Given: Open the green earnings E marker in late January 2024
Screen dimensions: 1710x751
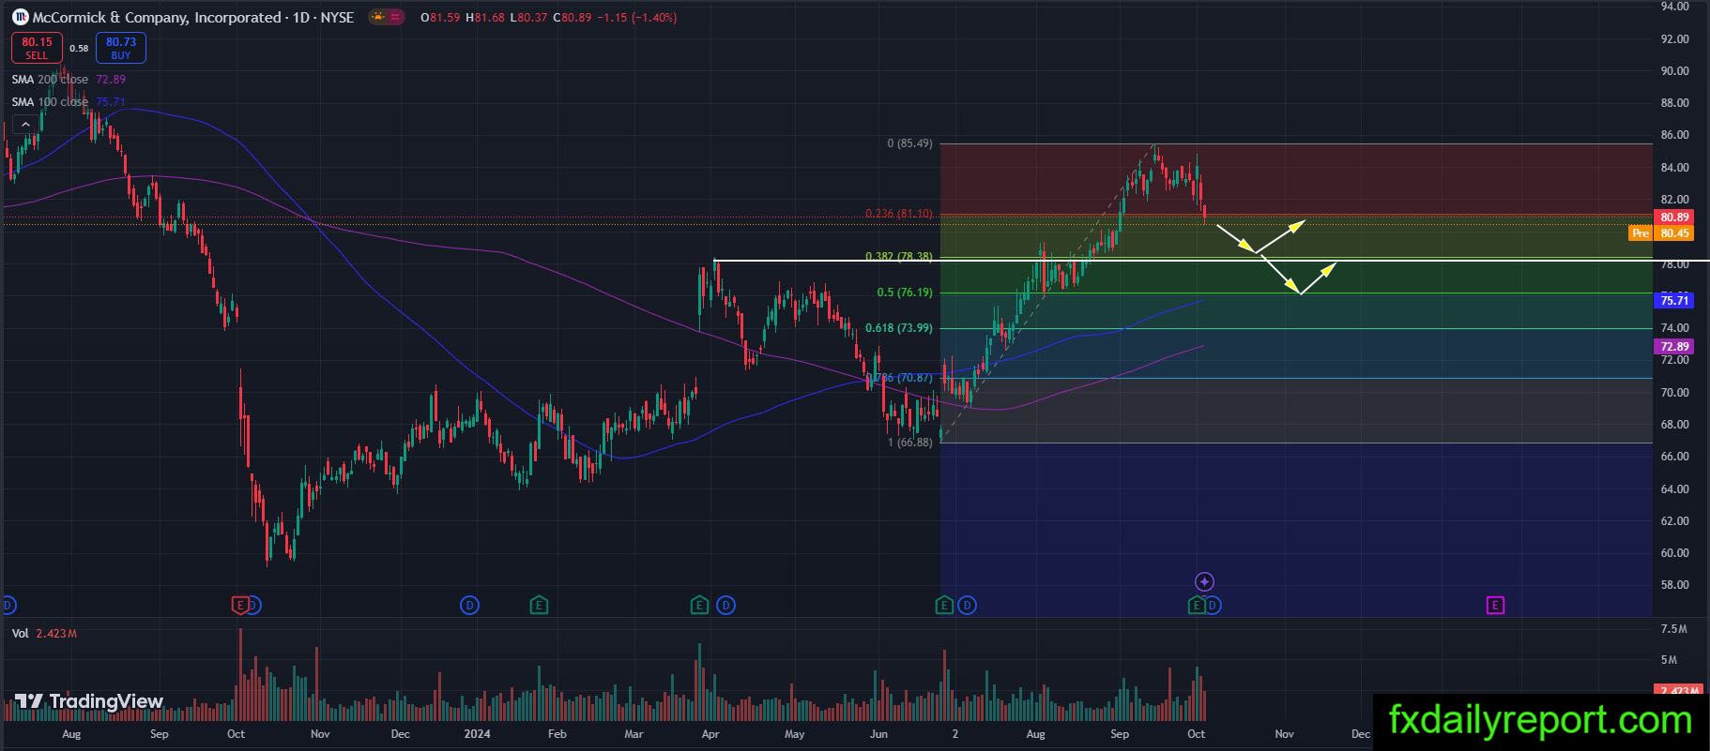Looking at the screenshot, I should point(539,606).
